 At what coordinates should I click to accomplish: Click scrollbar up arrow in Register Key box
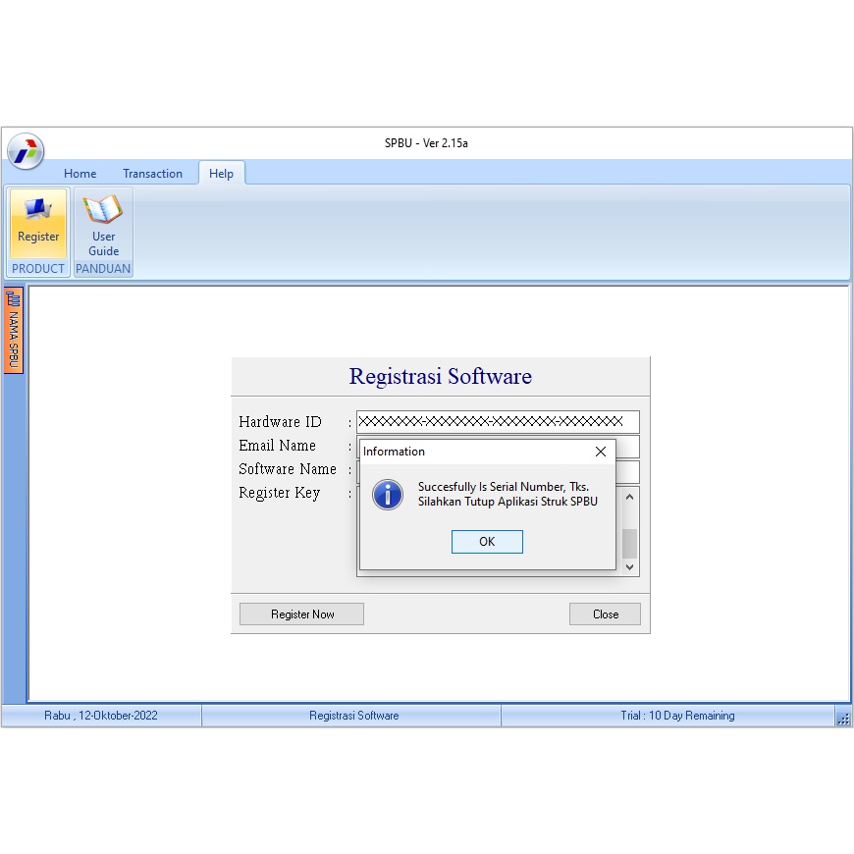pos(629,497)
